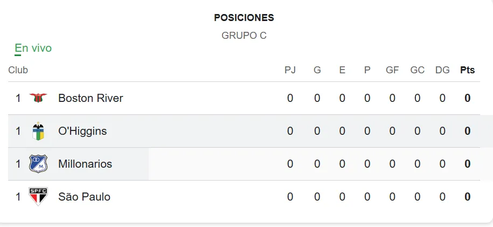Click the Boston River club crest
This screenshot has width=493, height=227.
[x=38, y=98]
